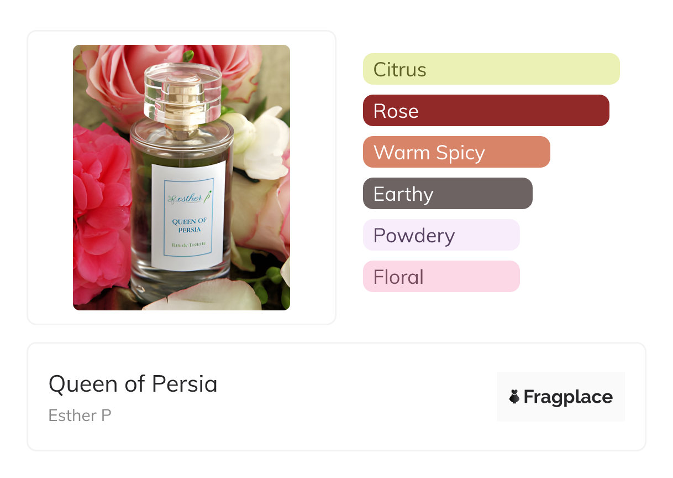Image resolution: width=673 pixels, height=478 pixels.
Task: Click the Powdery accord bar
Action: (x=441, y=235)
